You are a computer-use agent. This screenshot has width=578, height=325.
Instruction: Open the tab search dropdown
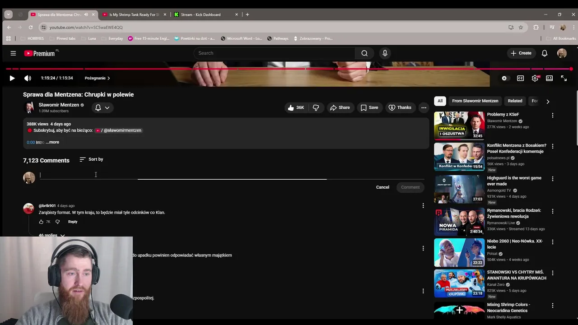(8, 14)
